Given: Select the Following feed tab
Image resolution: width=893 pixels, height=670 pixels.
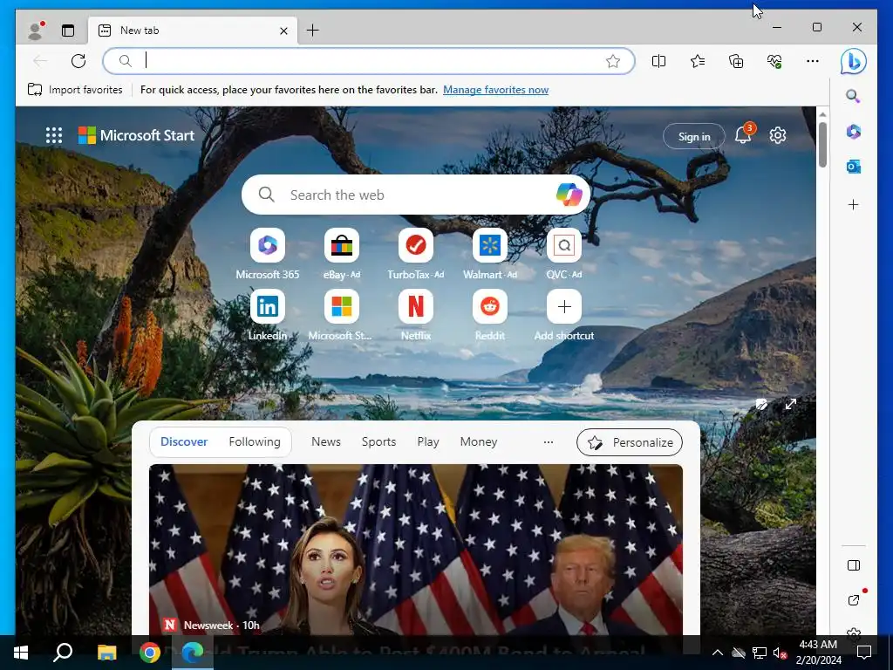Looking at the screenshot, I should 255,441.
